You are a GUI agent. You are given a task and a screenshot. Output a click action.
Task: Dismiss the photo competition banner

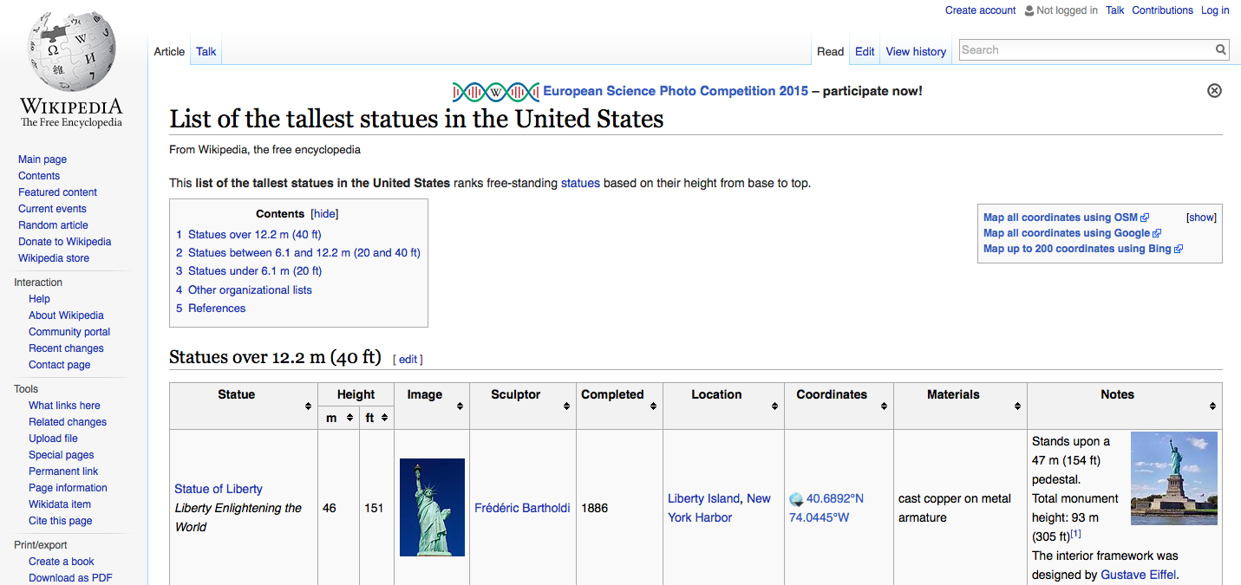1214,90
